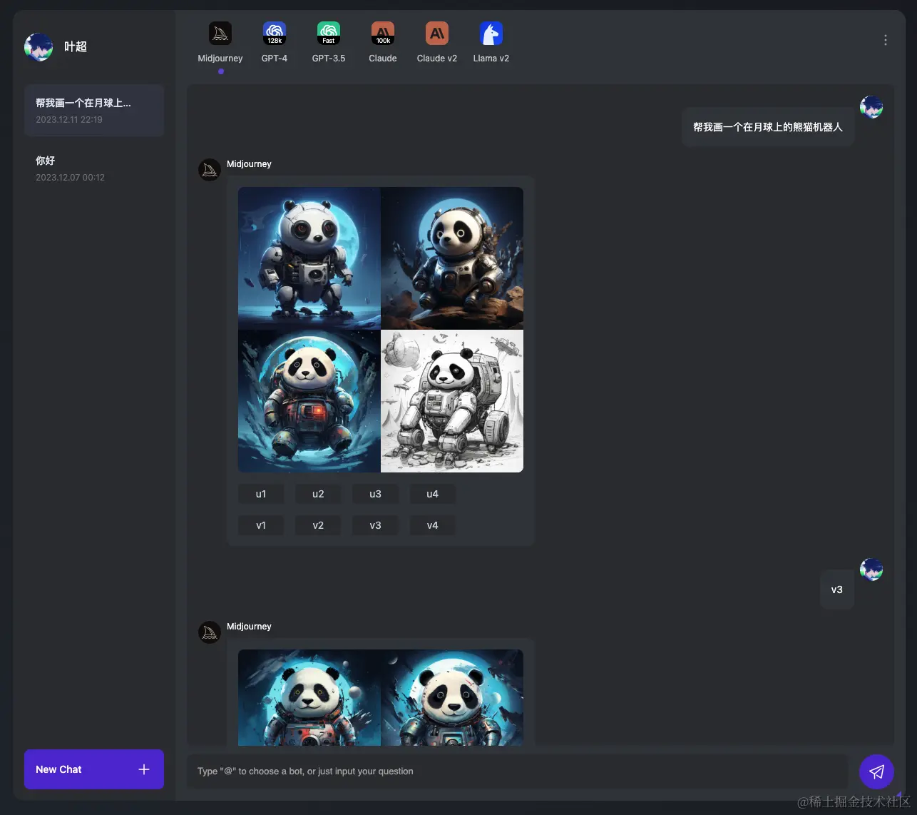Select the GPT-4 128k bot icon
Screen dimensions: 917x815
pyautogui.click(x=275, y=34)
